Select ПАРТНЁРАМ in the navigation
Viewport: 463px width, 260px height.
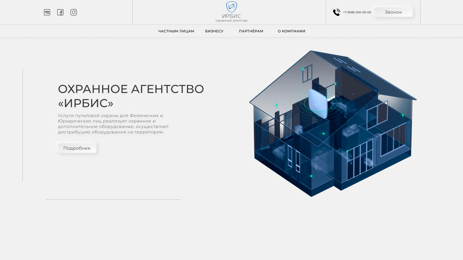251,31
